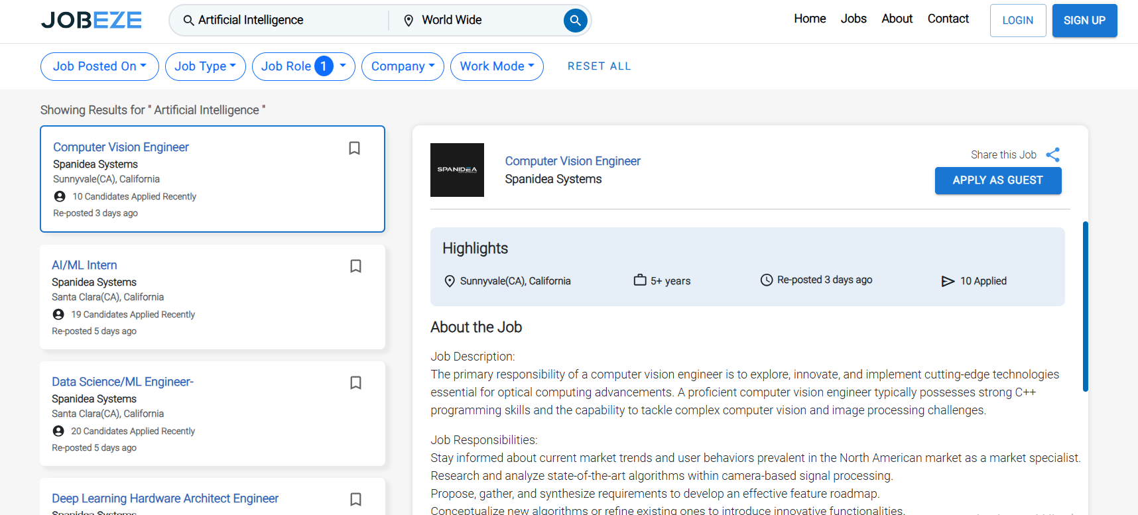Click the person icon beside 19 Candidates Applied
Image resolution: width=1138 pixels, height=515 pixels.
coord(58,314)
